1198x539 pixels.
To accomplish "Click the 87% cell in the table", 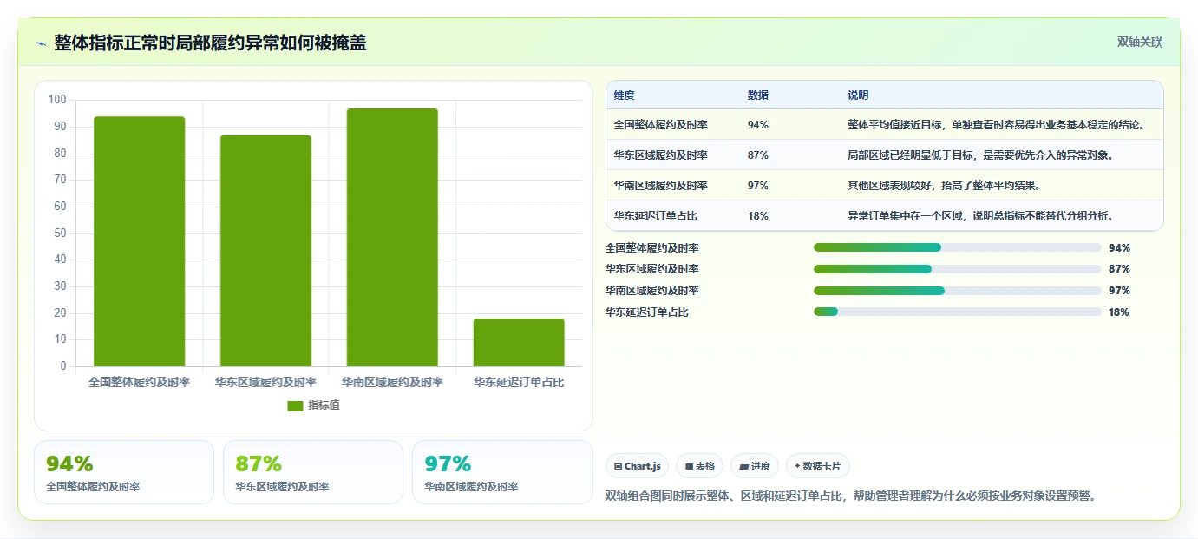I will pos(757,155).
